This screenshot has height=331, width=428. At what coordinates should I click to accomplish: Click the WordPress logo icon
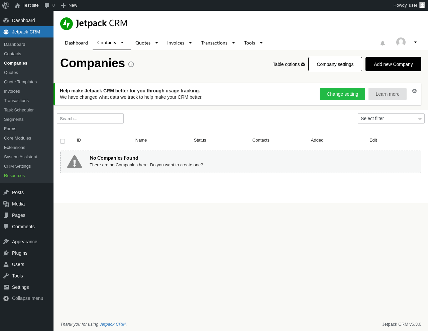(6, 5)
